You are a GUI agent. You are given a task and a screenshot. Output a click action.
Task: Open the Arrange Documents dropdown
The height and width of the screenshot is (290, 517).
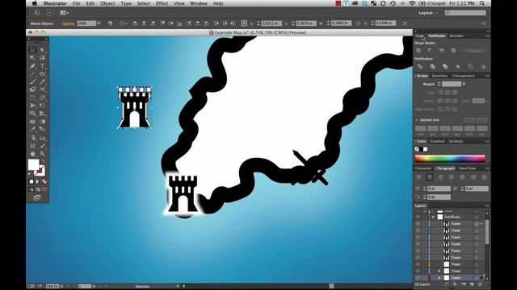pos(64,13)
